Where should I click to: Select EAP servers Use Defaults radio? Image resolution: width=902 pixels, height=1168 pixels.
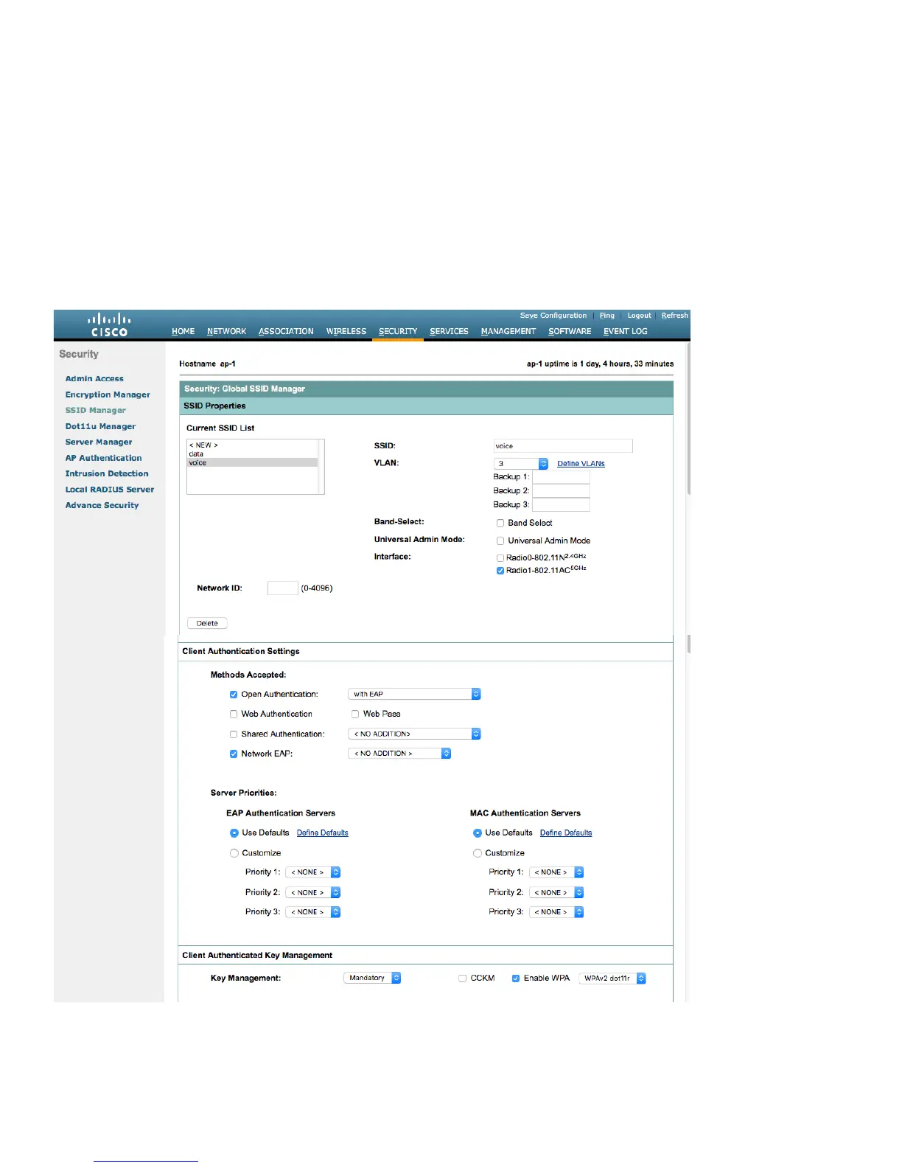[x=234, y=833]
